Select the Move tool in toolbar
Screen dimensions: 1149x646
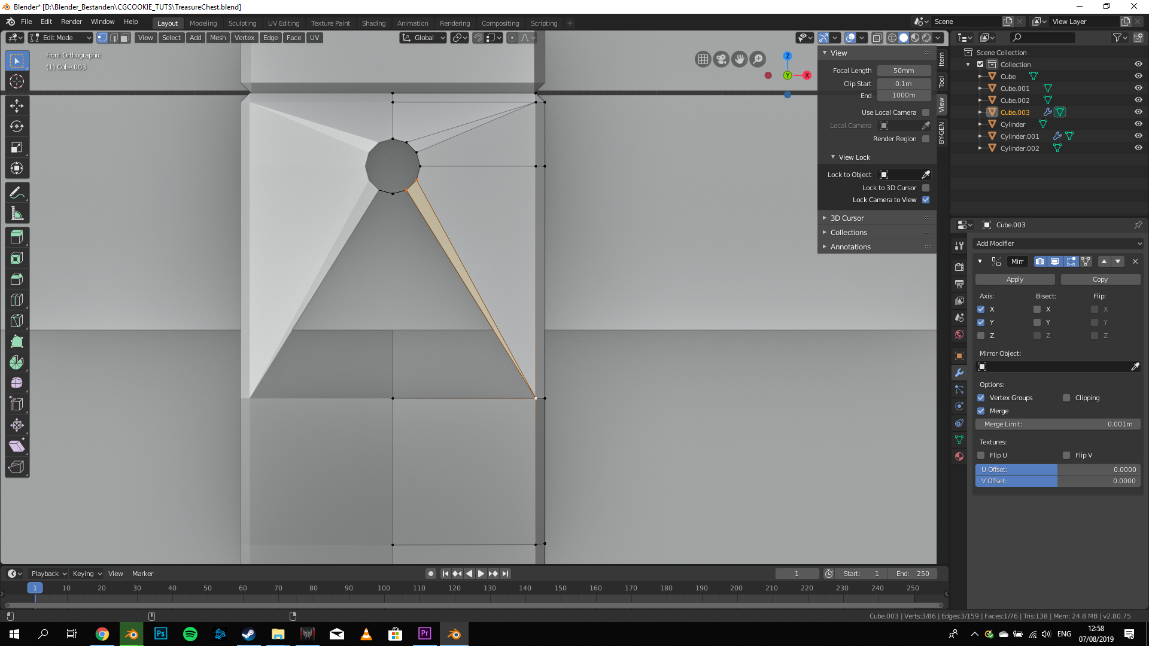[x=17, y=106]
